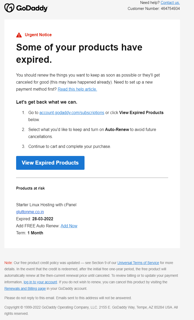The image size is (194, 320).
Task: Open the account.godaddy.com/subscriptions link
Action: click(x=72, y=112)
